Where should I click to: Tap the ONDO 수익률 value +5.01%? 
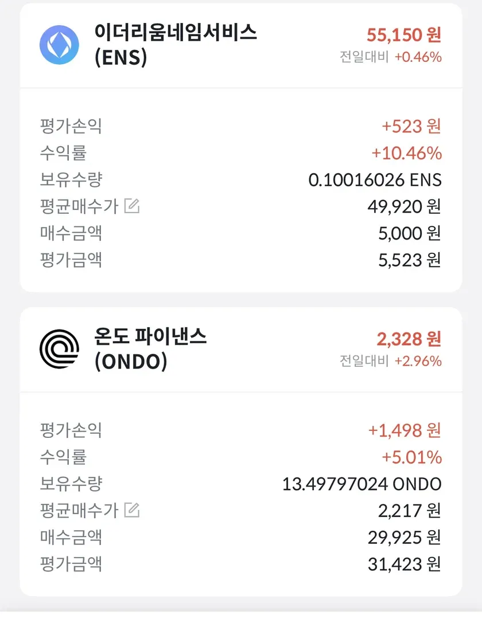(x=411, y=457)
